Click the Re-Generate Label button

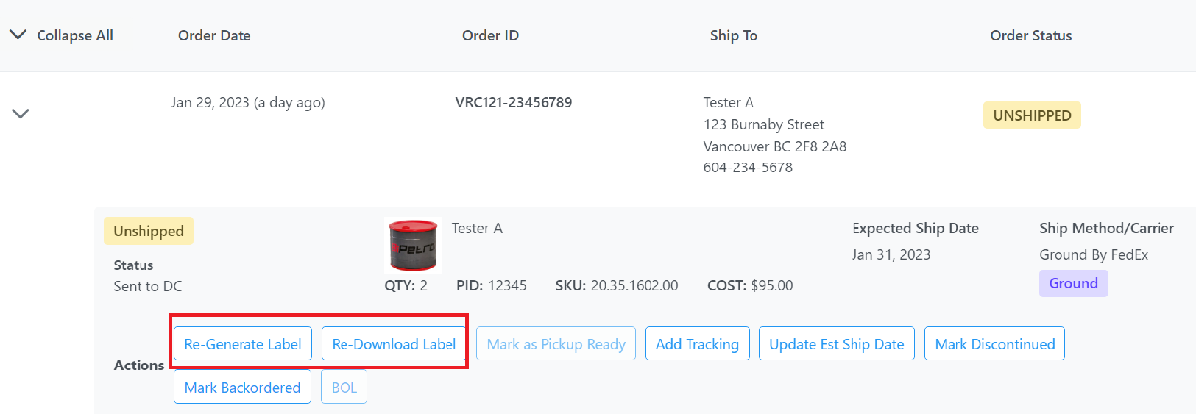click(x=243, y=344)
